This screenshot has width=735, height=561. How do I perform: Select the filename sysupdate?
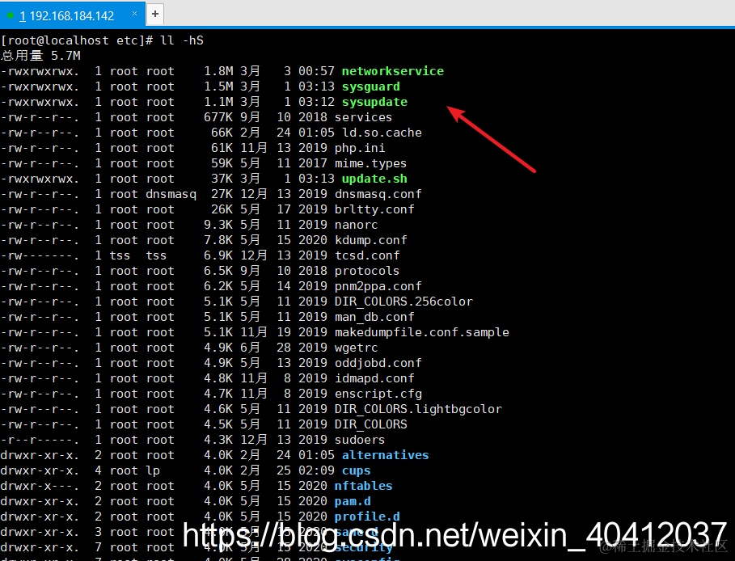[374, 102]
